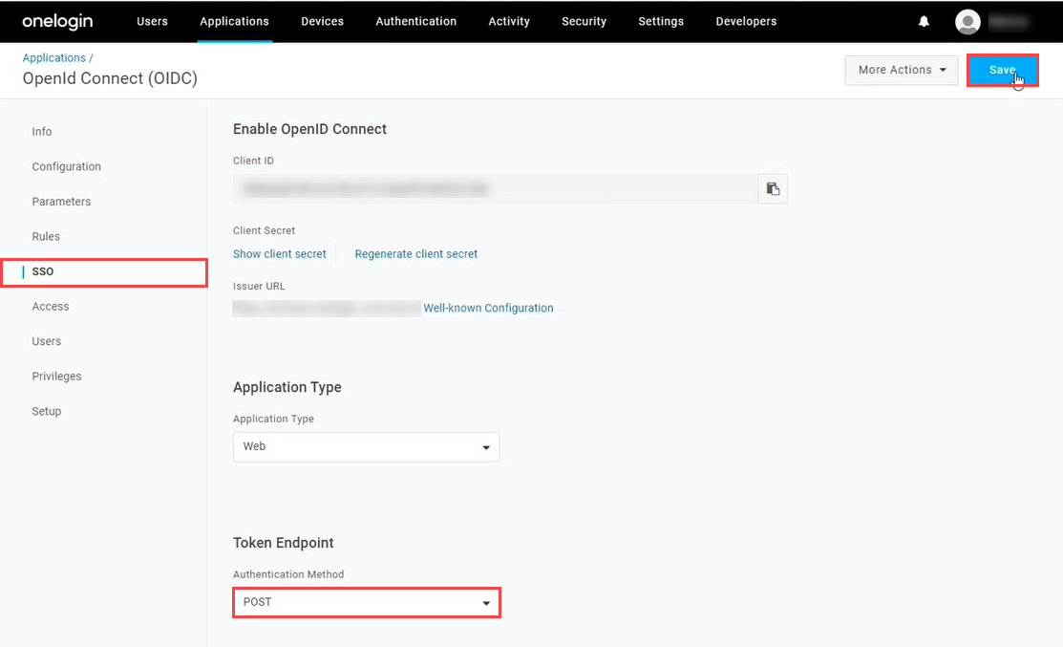The width and height of the screenshot is (1063, 647).
Task: Open the Users top menu
Action: point(152,21)
